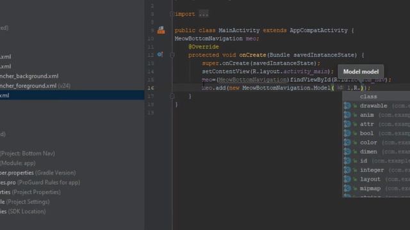Screen dimensions: 410x230
Task: Pick 'attr' in the autocomplete list
Action: (x=376, y=124)
